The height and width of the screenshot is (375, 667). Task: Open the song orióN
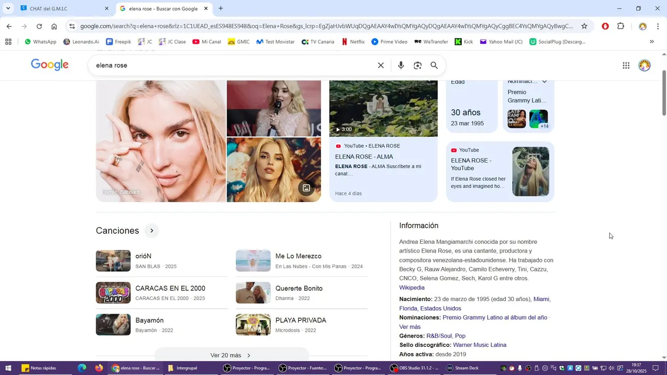162,261
